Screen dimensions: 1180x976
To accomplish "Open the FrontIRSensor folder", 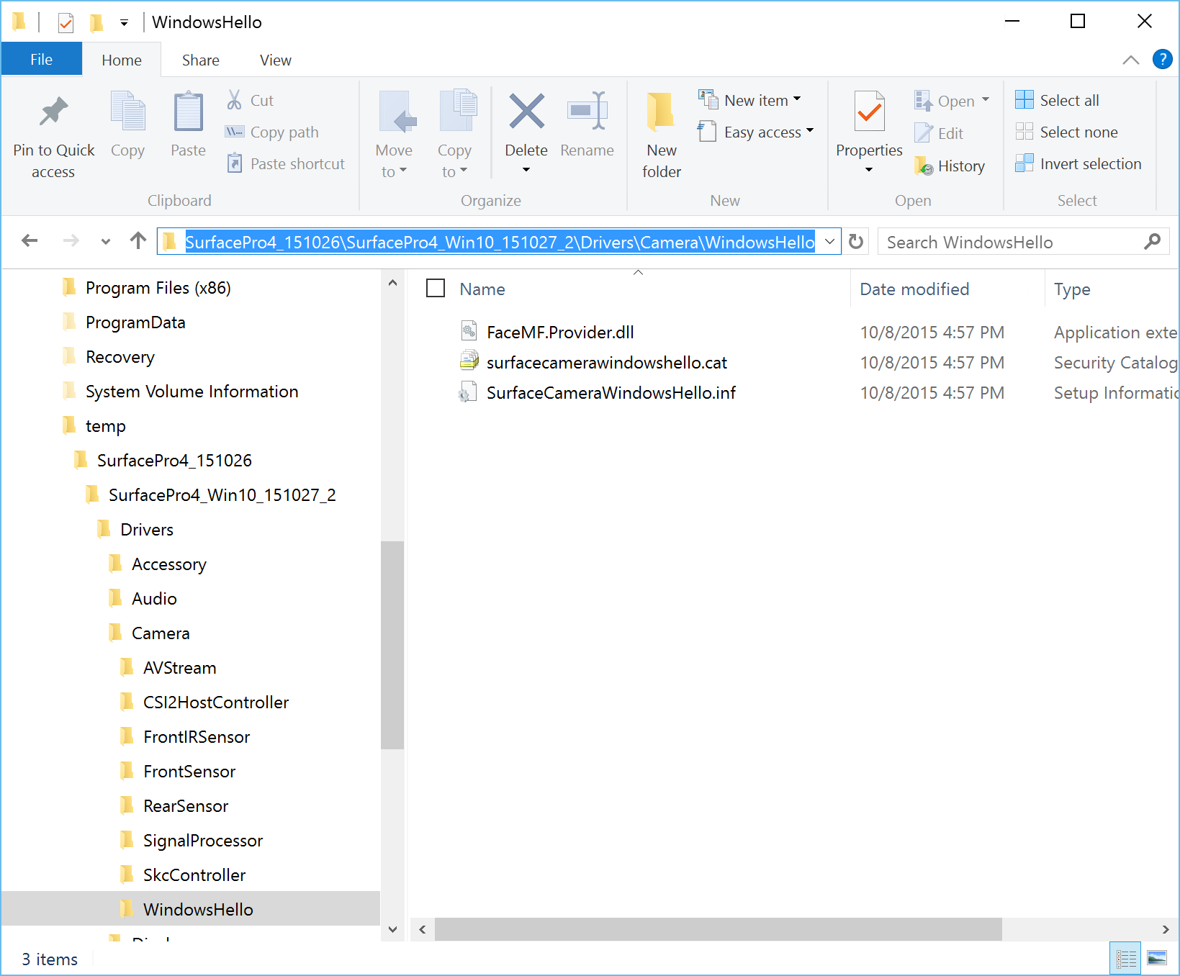I will coord(197,736).
